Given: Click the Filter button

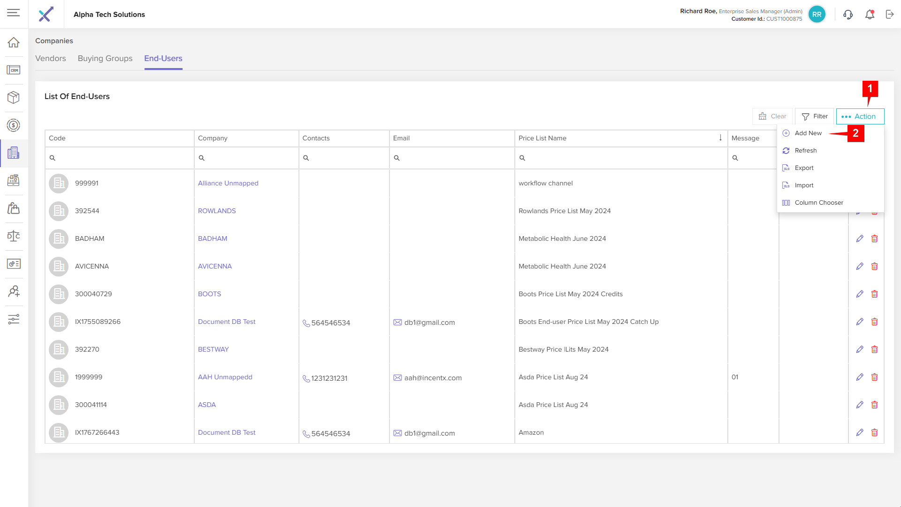Looking at the screenshot, I should click(x=814, y=116).
